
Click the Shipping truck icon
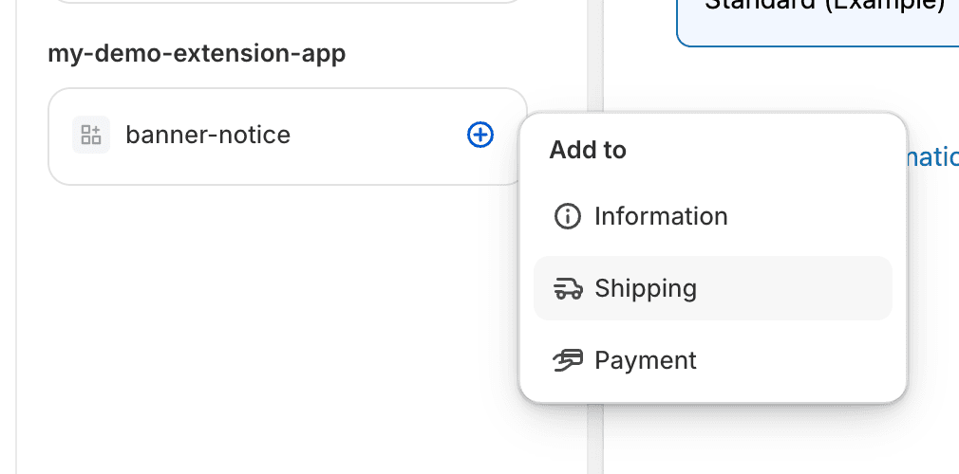[x=567, y=289]
